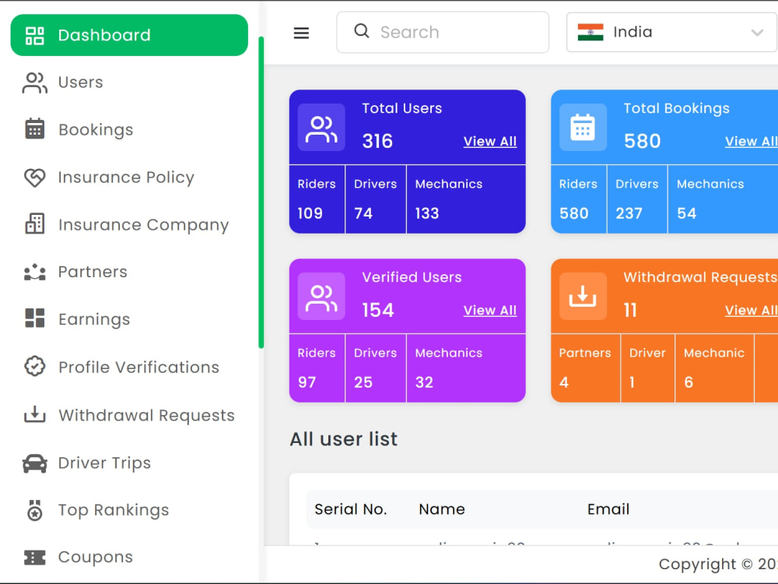Click the India flag icon
The image size is (778, 584).
(x=591, y=32)
